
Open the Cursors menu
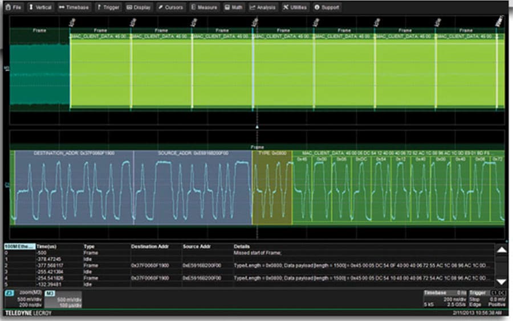[170, 7]
